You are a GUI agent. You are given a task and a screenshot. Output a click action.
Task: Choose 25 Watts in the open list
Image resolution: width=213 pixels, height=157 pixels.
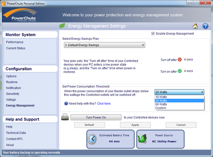pos(179,101)
